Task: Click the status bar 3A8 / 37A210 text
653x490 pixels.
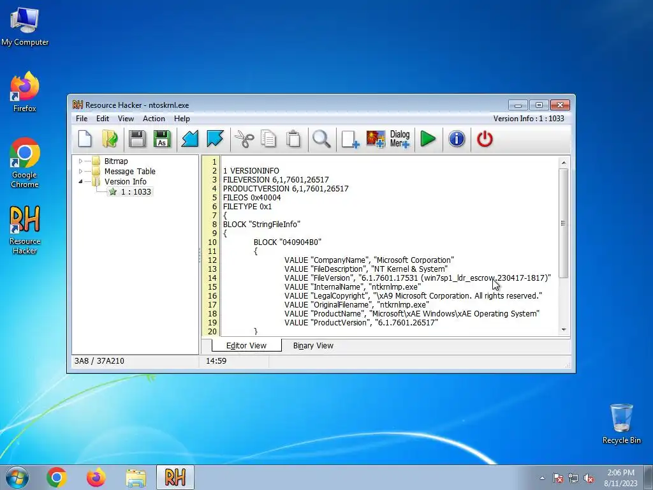Action: tap(99, 361)
